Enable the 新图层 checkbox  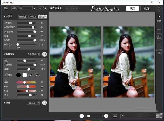pyautogui.click(x=159, y=31)
